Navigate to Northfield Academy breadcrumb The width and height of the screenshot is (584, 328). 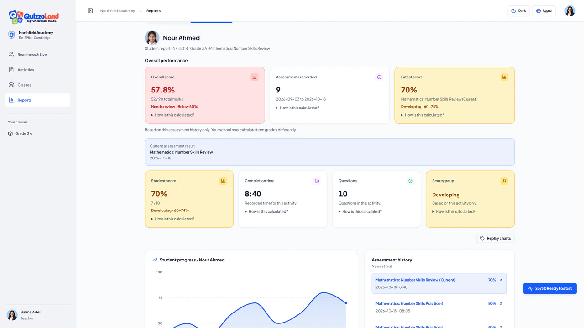118,11
